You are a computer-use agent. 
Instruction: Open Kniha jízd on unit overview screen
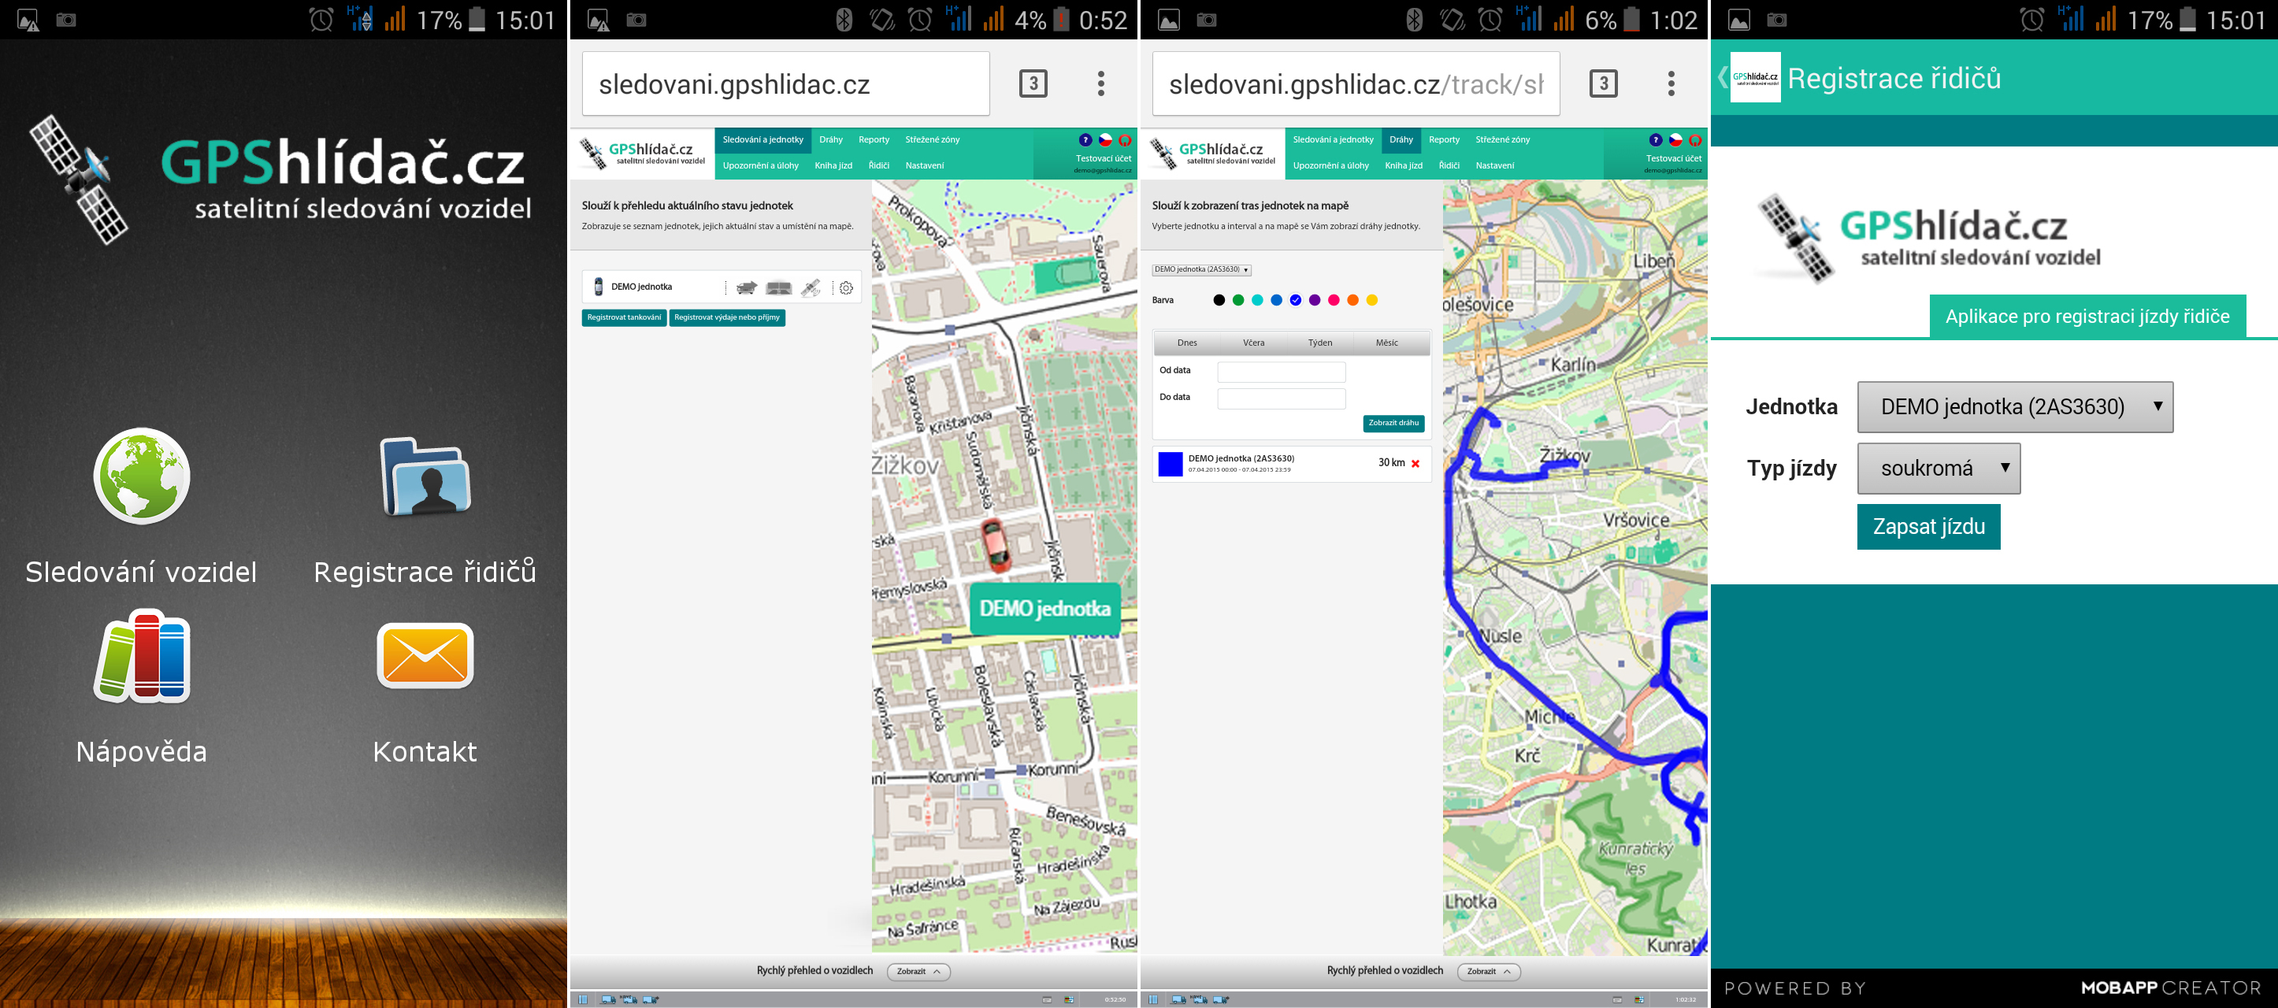click(x=833, y=165)
